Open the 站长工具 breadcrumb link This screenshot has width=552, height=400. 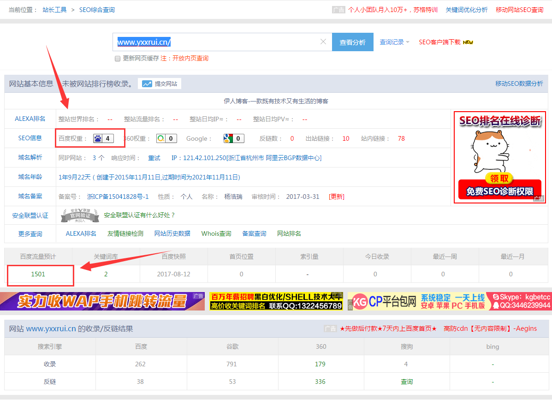tap(54, 10)
